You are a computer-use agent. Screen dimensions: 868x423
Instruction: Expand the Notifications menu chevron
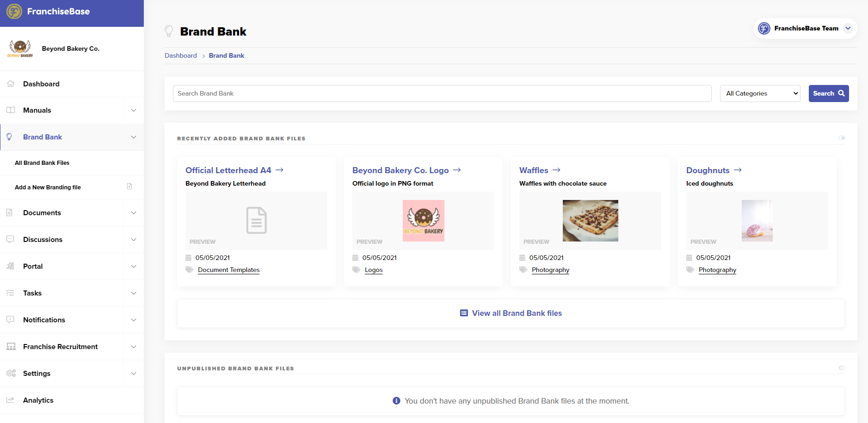[134, 320]
